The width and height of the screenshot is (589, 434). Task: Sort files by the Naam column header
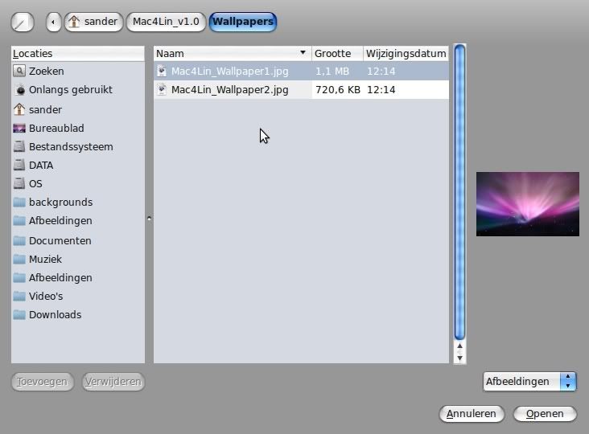click(231, 53)
